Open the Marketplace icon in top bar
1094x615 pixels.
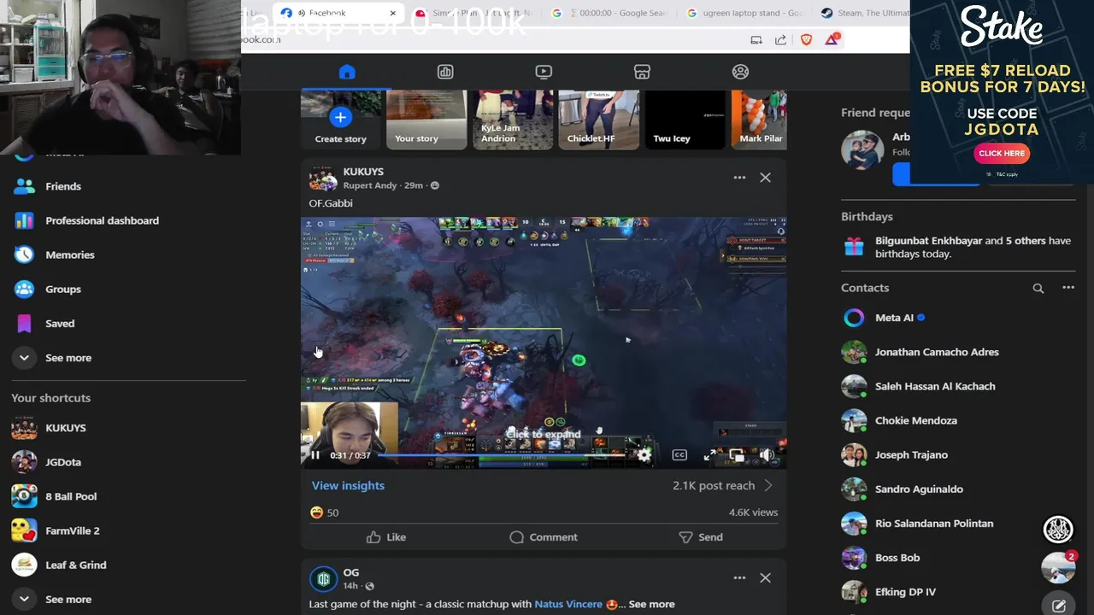pos(642,72)
